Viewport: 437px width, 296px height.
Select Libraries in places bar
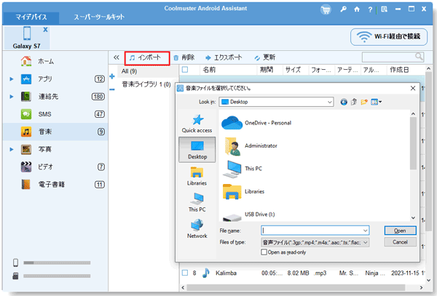pyautogui.click(x=197, y=176)
